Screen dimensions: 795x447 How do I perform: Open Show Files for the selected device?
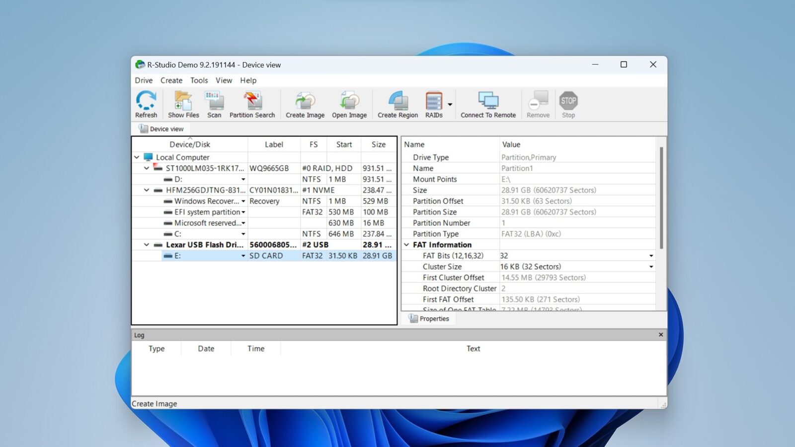tap(182, 104)
